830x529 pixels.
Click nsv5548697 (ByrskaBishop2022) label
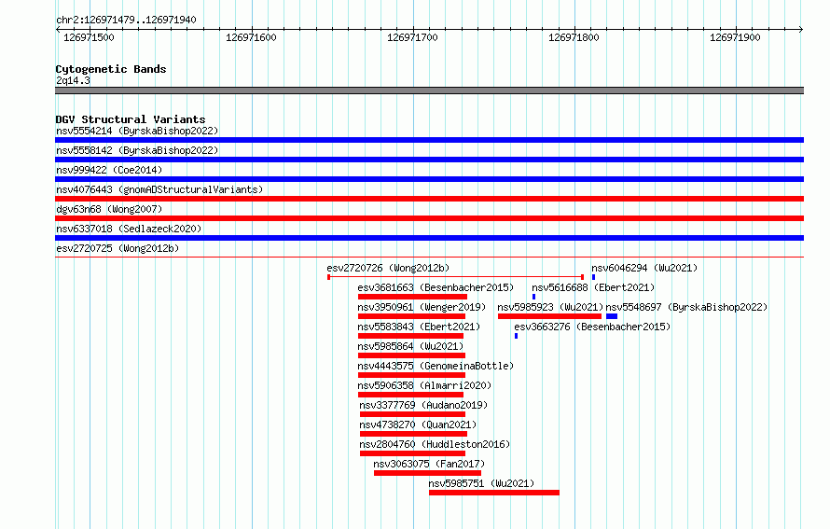[686, 307]
